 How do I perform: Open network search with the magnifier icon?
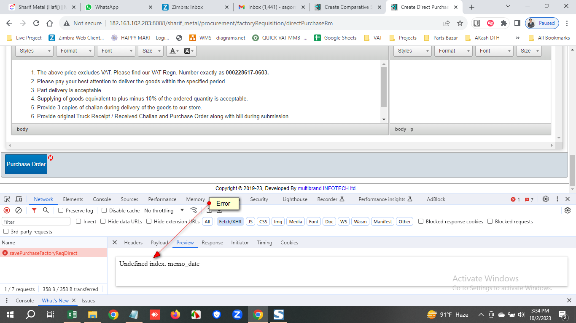pos(46,210)
